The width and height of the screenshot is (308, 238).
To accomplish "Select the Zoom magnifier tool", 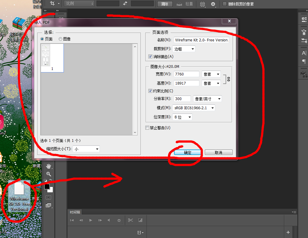I will coord(49,174).
